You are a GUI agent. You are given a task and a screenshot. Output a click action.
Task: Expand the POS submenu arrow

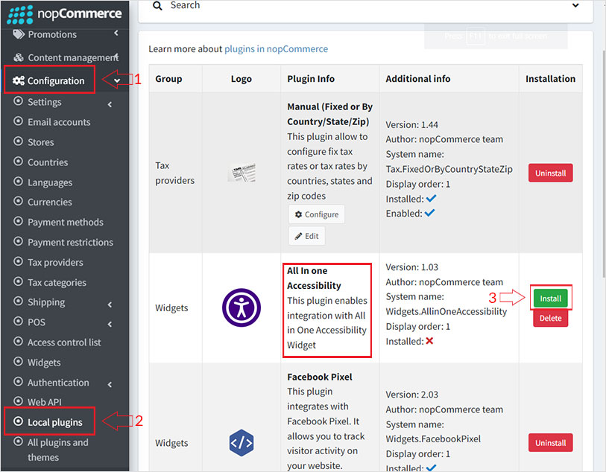(x=110, y=324)
